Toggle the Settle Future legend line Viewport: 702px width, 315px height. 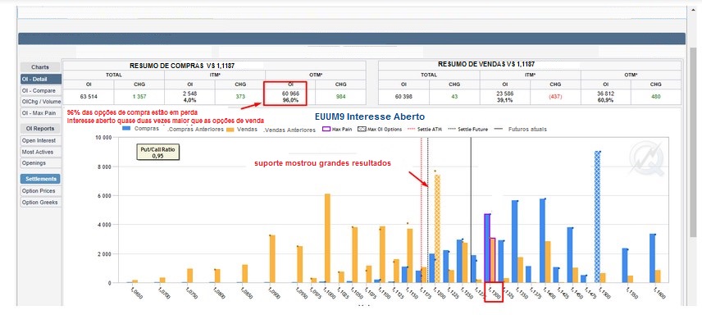pos(467,129)
